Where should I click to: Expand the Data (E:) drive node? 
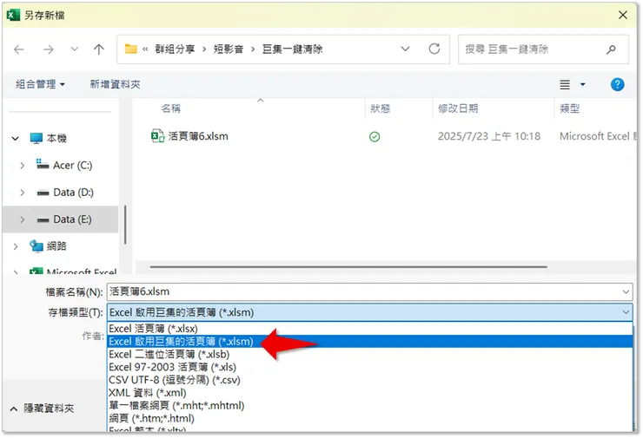point(22,219)
